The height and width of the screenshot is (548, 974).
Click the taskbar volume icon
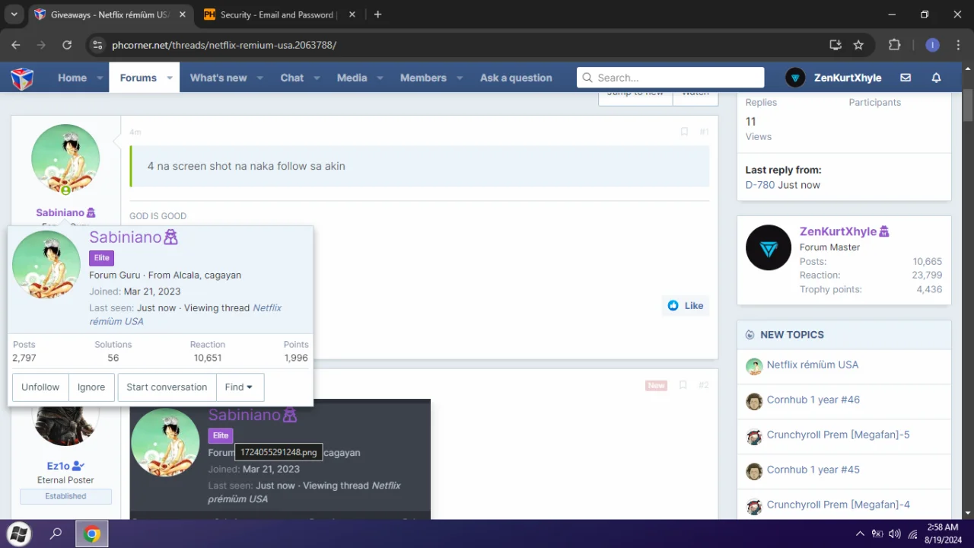click(x=894, y=534)
